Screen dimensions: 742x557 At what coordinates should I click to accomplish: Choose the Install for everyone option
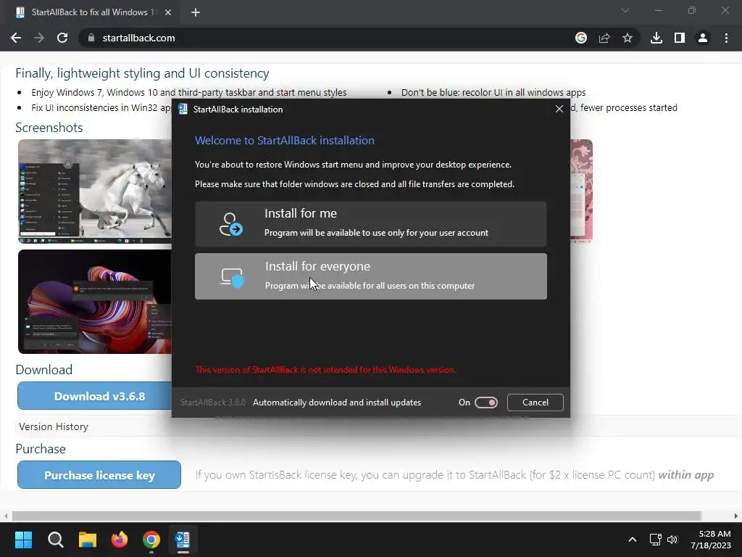370,276
